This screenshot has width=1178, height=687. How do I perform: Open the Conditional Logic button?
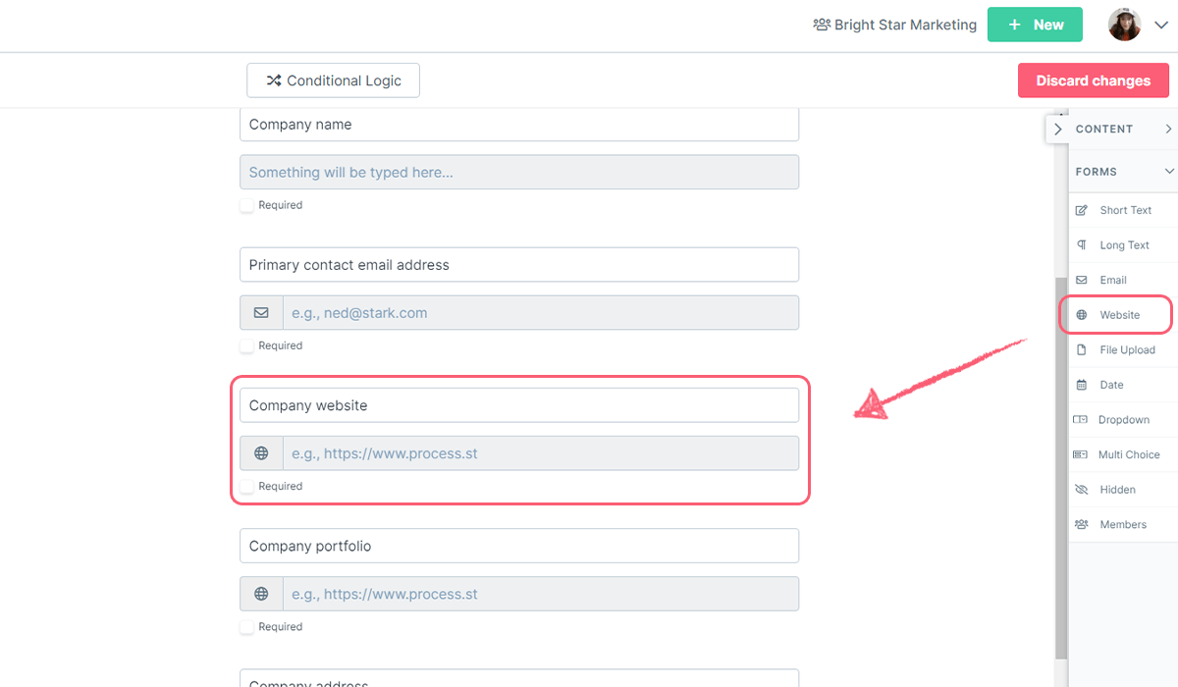point(333,80)
